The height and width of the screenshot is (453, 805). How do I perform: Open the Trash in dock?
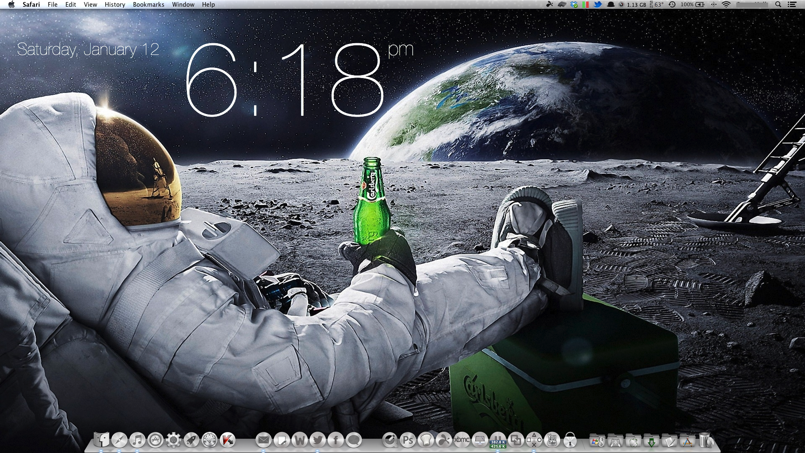pos(705,440)
